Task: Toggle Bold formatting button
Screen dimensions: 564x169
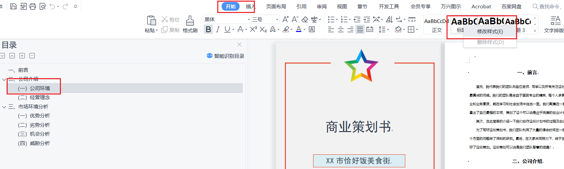Action: click(208, 29)
